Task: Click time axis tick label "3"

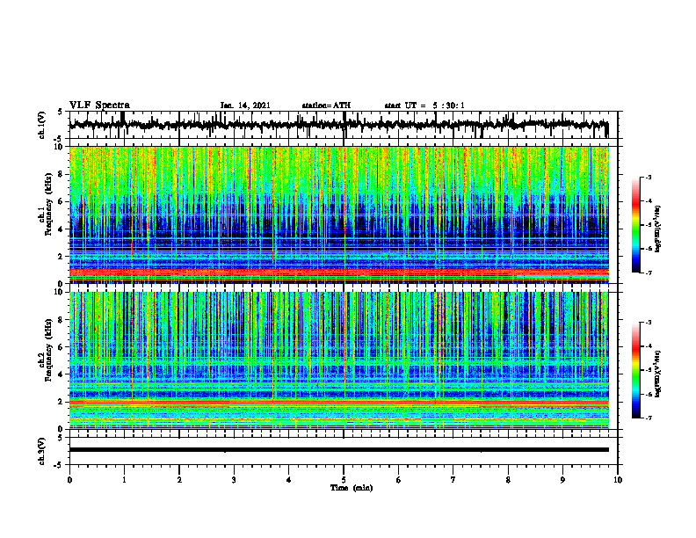Action: tap(234, 480)
